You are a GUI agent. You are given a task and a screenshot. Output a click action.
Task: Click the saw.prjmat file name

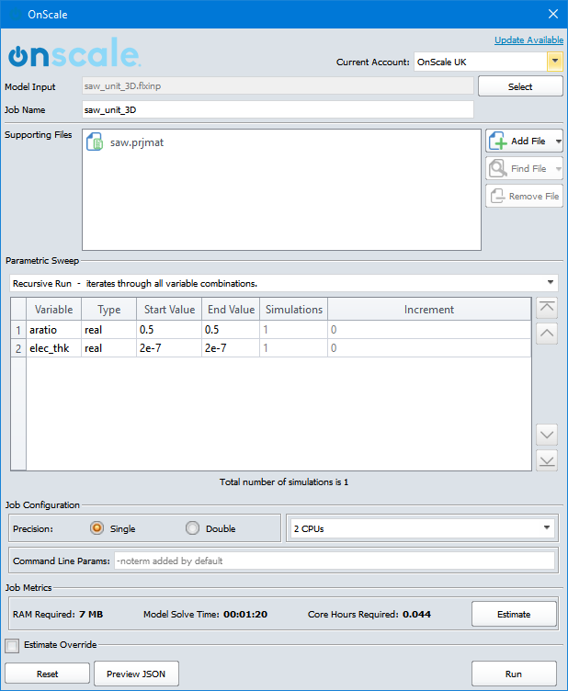137,142
